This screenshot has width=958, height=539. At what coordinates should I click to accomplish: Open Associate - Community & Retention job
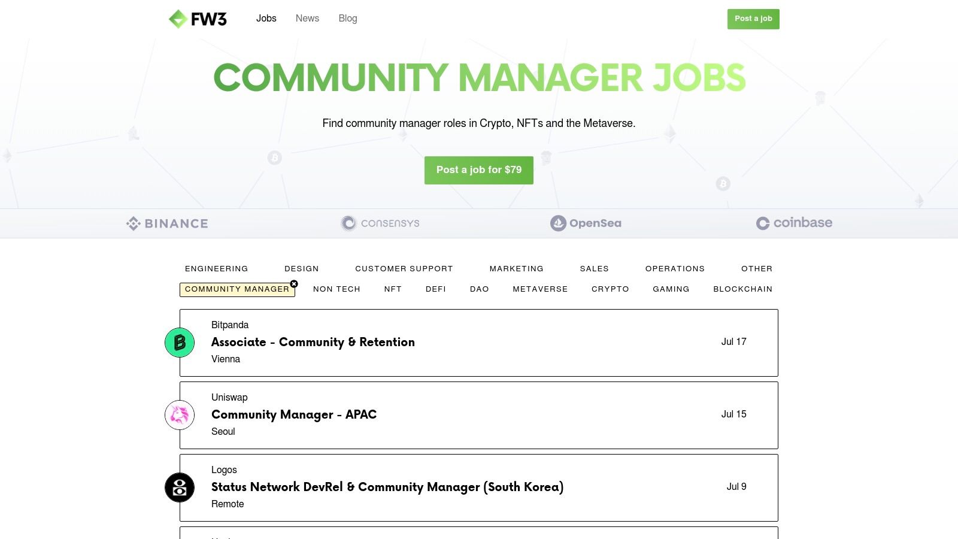[x=313, y=343]
